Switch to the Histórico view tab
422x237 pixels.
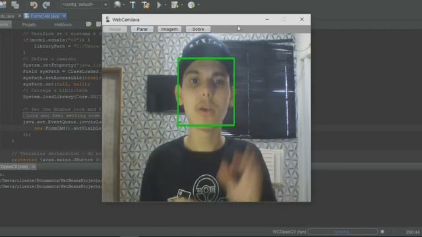63,24
